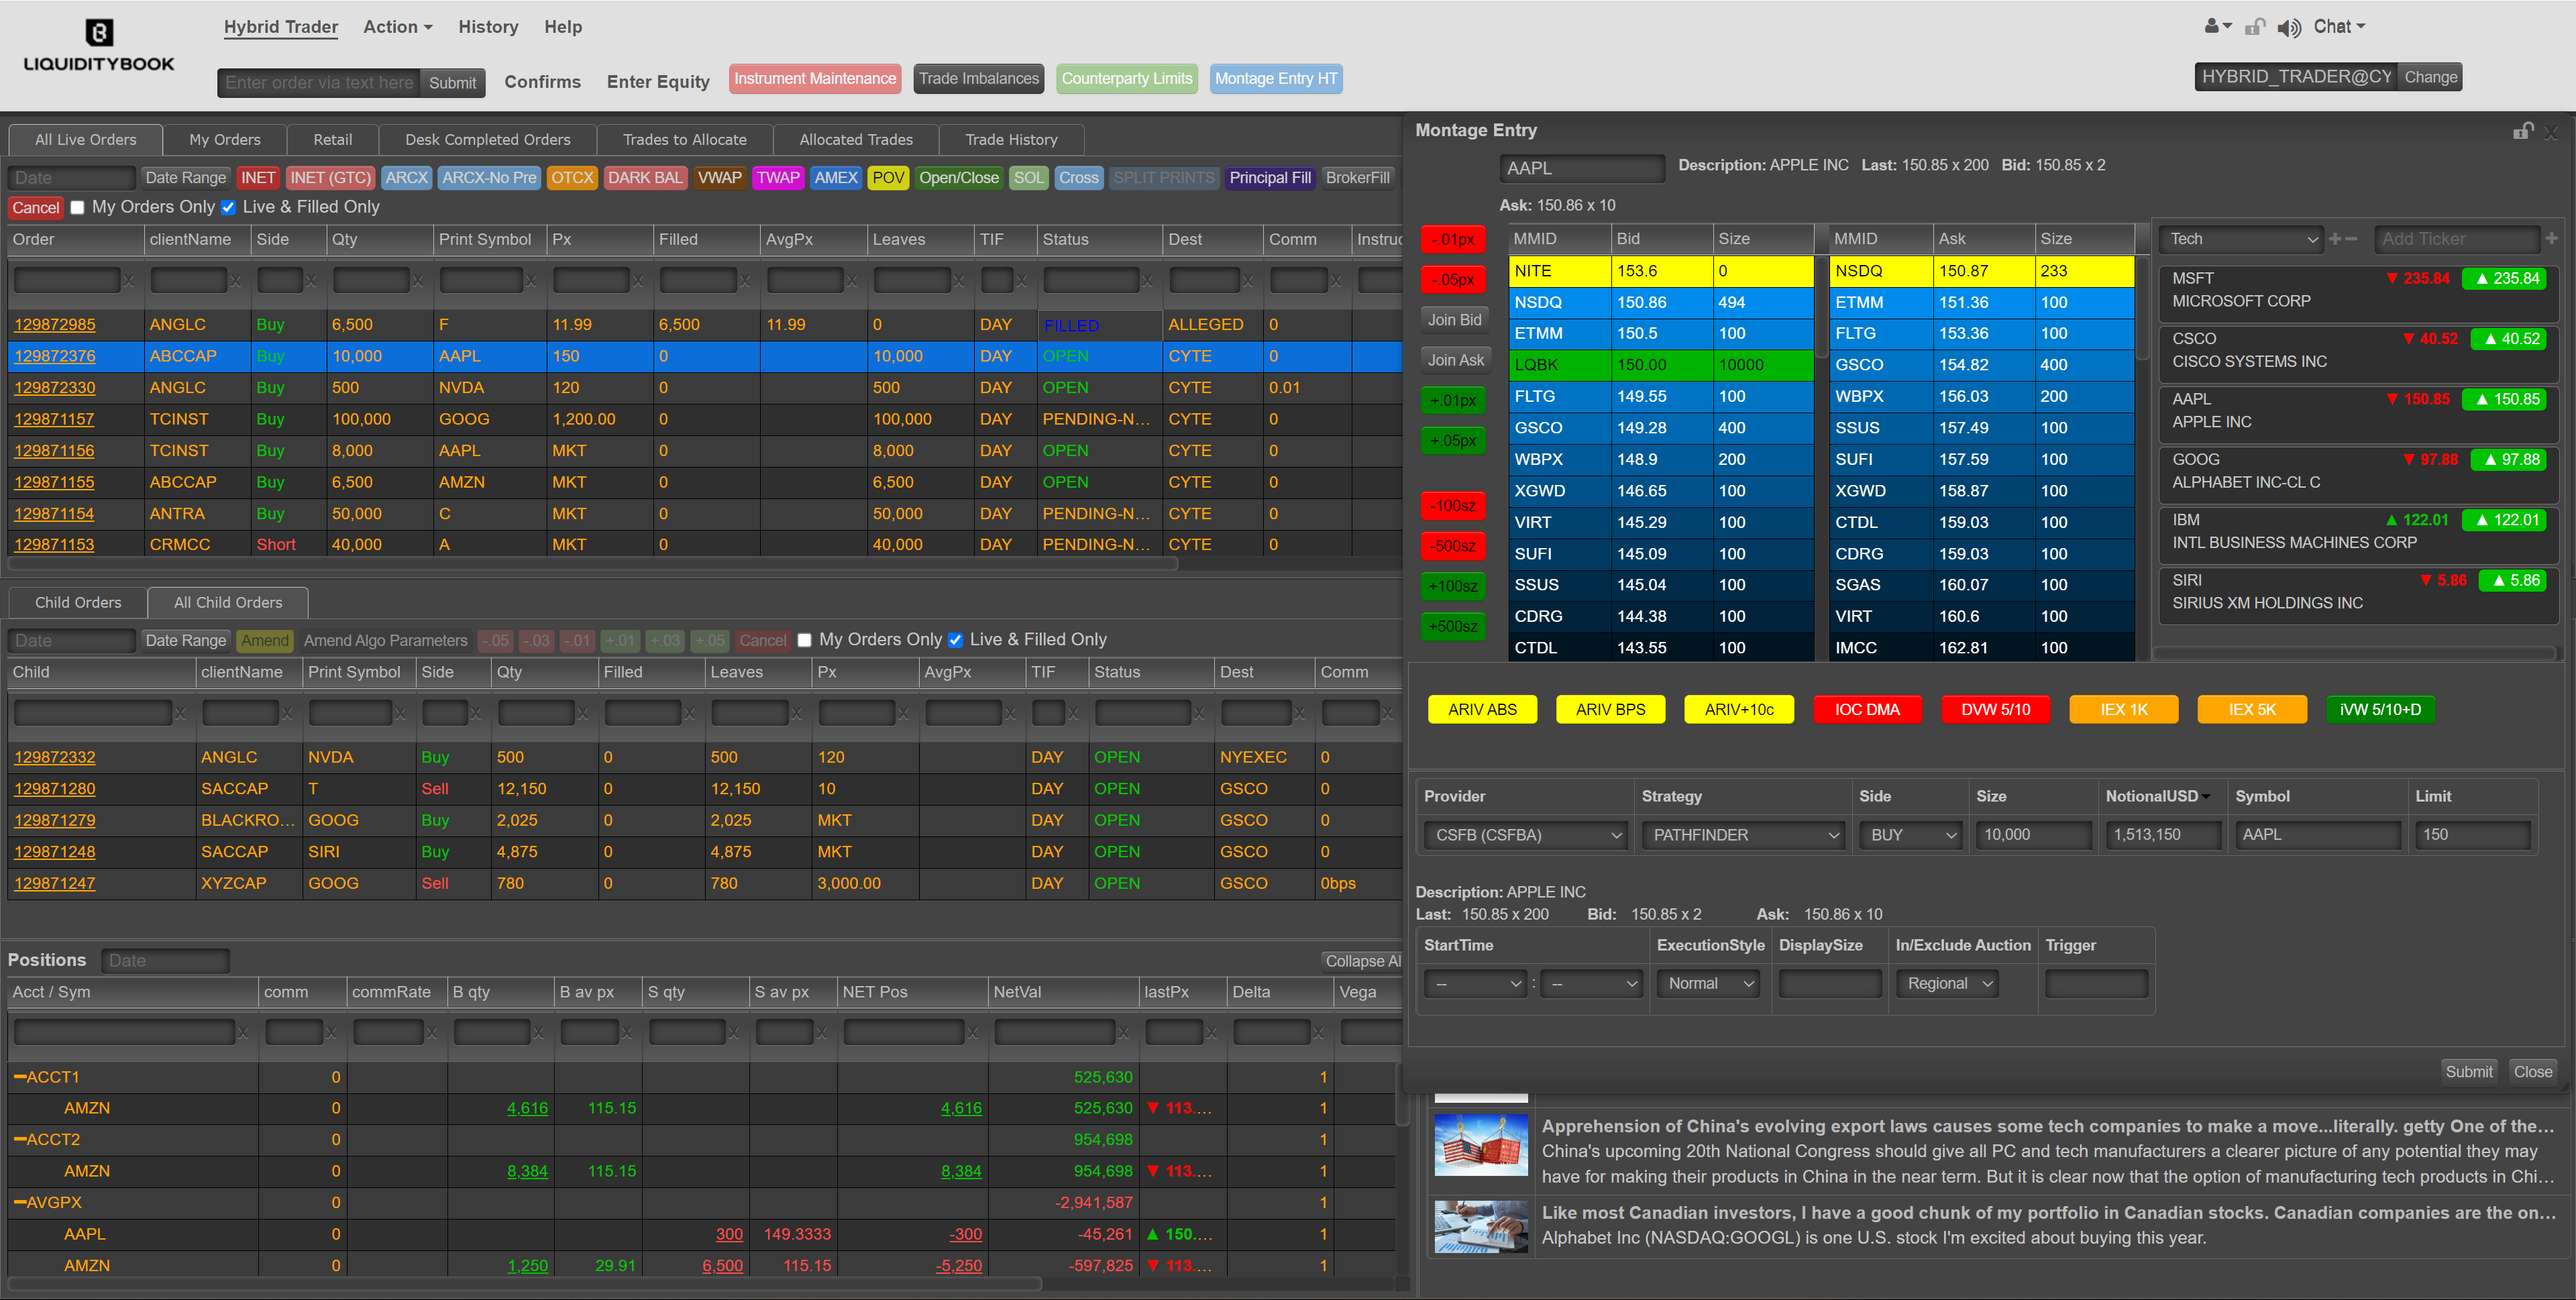This screenshot has width=2576, height=1300.
Task: Toggle Live & Filled Only in live orders
Action: (228, 208)
